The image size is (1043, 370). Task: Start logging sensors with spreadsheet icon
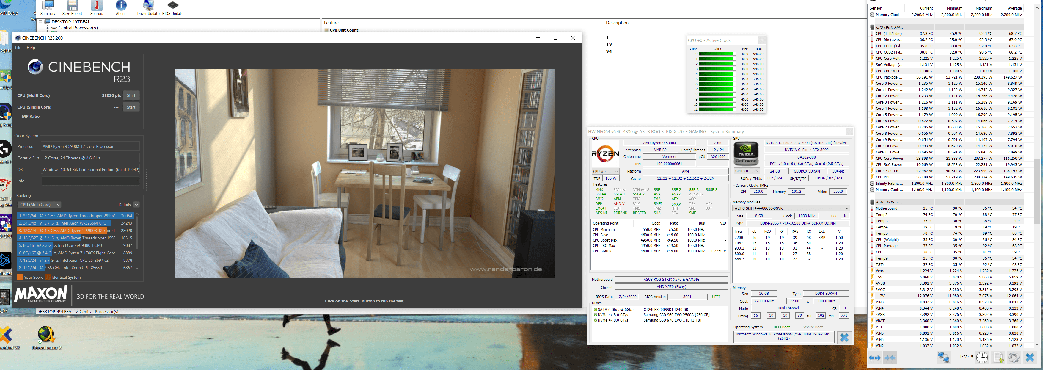click(998, 358)
